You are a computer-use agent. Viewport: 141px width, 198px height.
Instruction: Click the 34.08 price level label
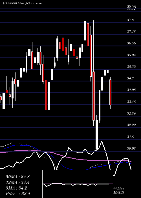(x=131, y=90)
